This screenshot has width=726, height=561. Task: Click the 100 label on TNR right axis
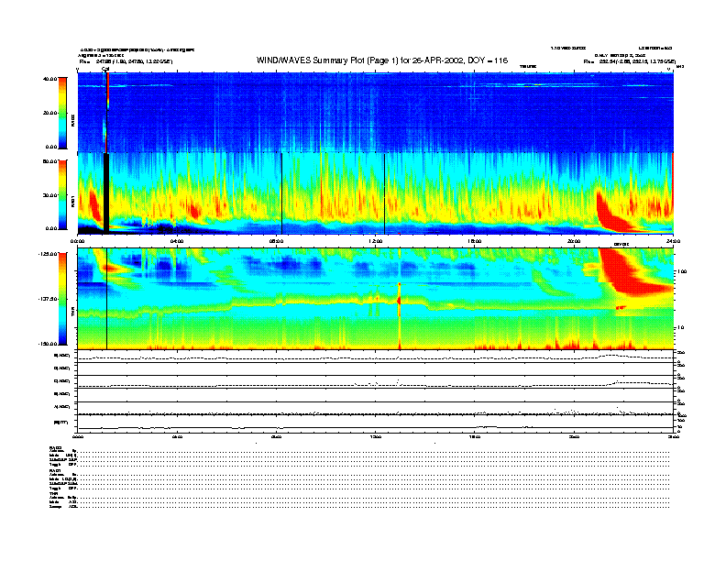(681, 271)
